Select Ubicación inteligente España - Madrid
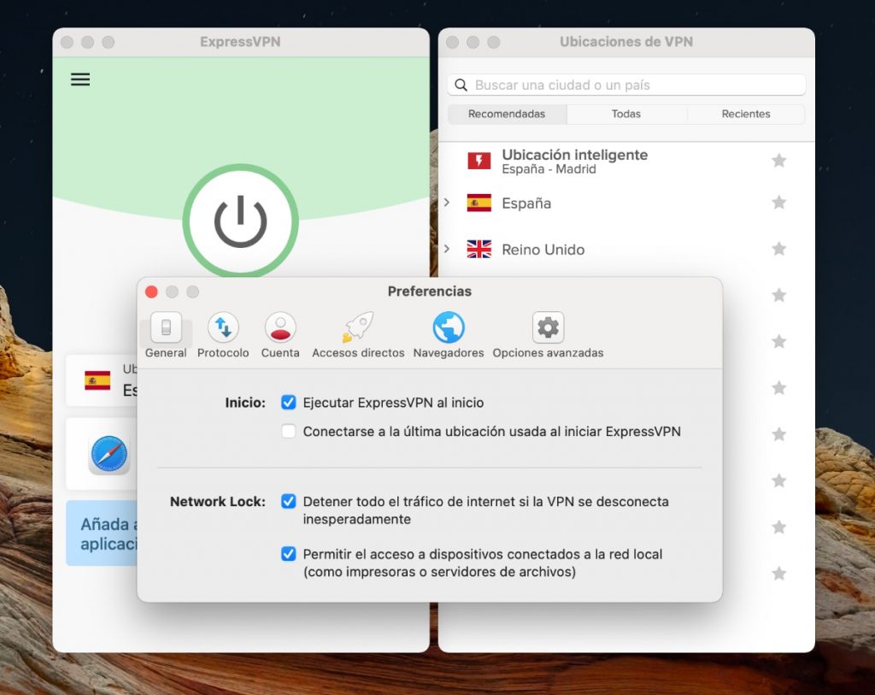This screenshot has width=875, height=695. 626,161
